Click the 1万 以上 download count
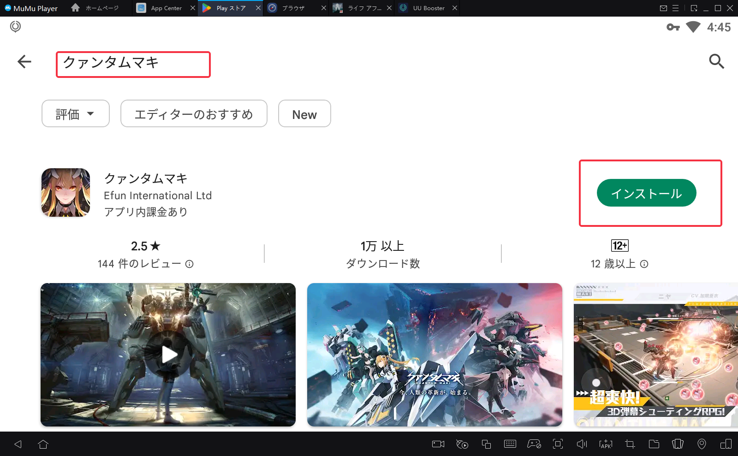738x456 pixels. [x=382, y=246]
